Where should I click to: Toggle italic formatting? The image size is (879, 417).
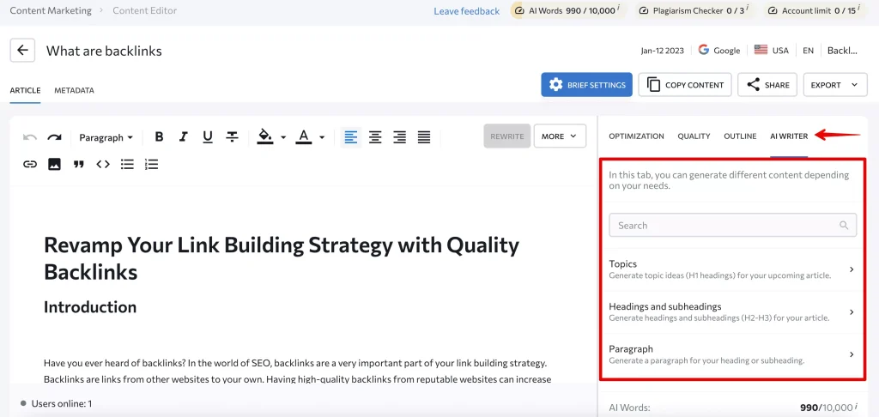[x=183, y=137]
